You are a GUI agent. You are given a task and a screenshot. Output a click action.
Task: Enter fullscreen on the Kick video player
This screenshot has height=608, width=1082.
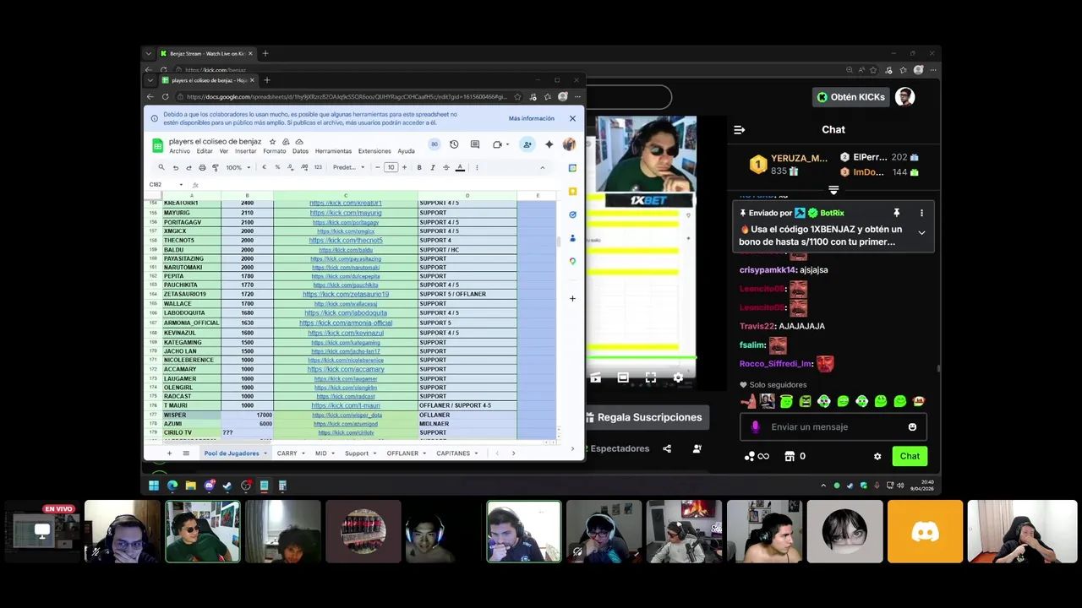coord(651,377)
